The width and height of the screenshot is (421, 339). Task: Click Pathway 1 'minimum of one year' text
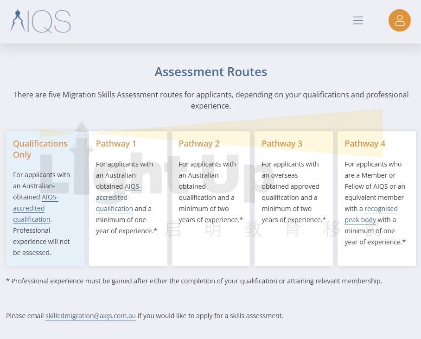coord(121,225)
